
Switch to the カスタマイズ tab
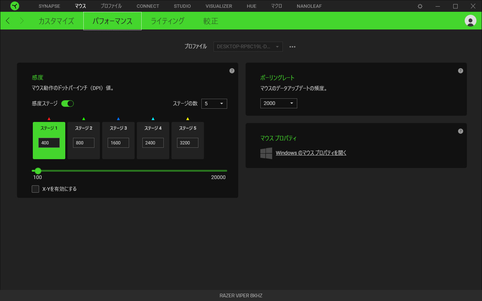[56, 21]
